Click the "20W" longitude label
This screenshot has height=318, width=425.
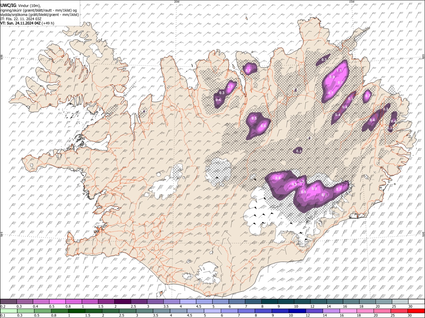[177, 2]
